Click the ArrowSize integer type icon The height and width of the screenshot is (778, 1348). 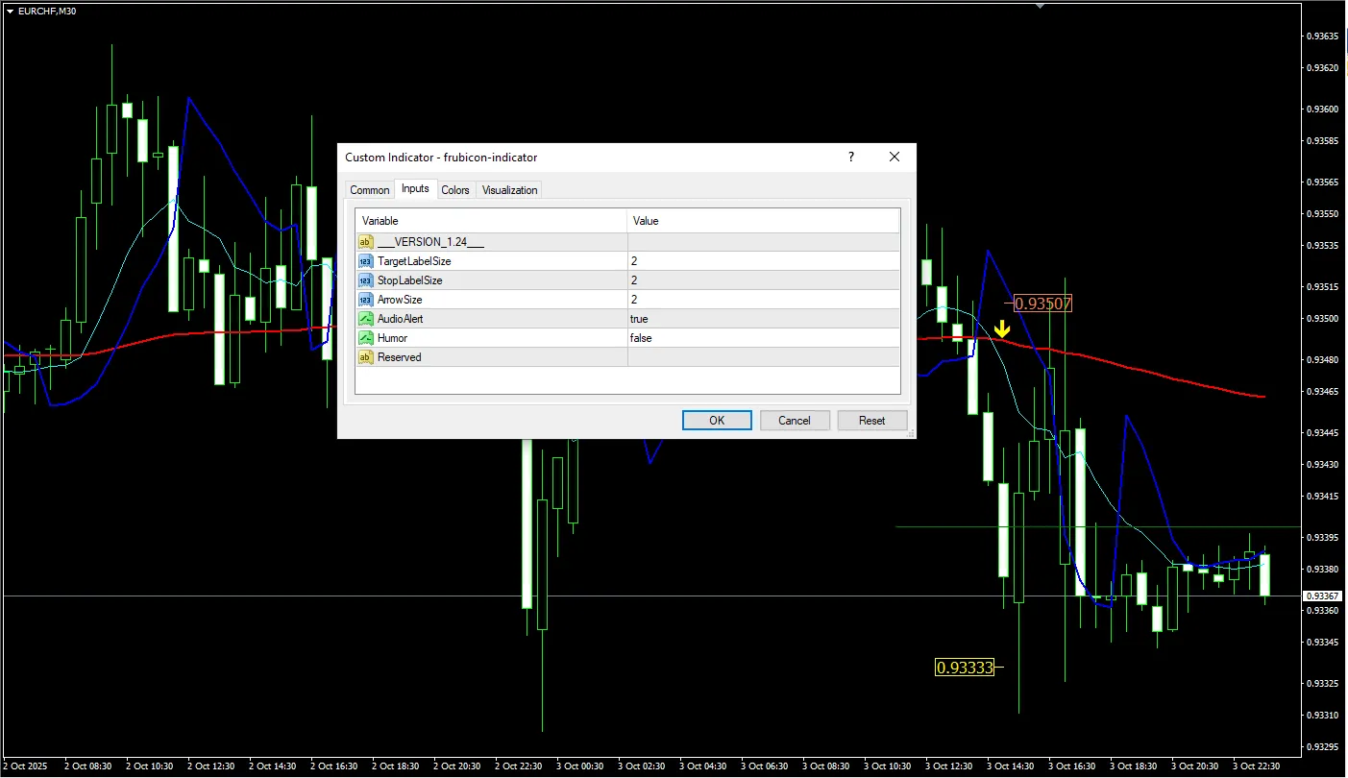pyautogui.click(x=365, y=300)
